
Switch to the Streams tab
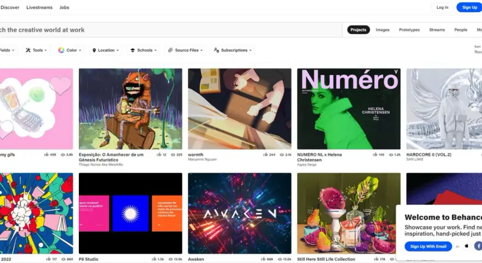[x=437, y=30]
